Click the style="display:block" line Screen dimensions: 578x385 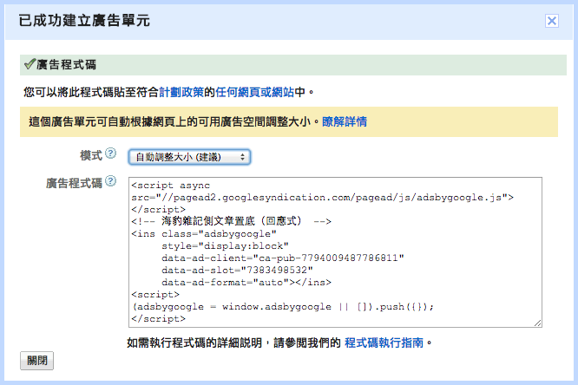pyautogui.click(x=225, y=245)
